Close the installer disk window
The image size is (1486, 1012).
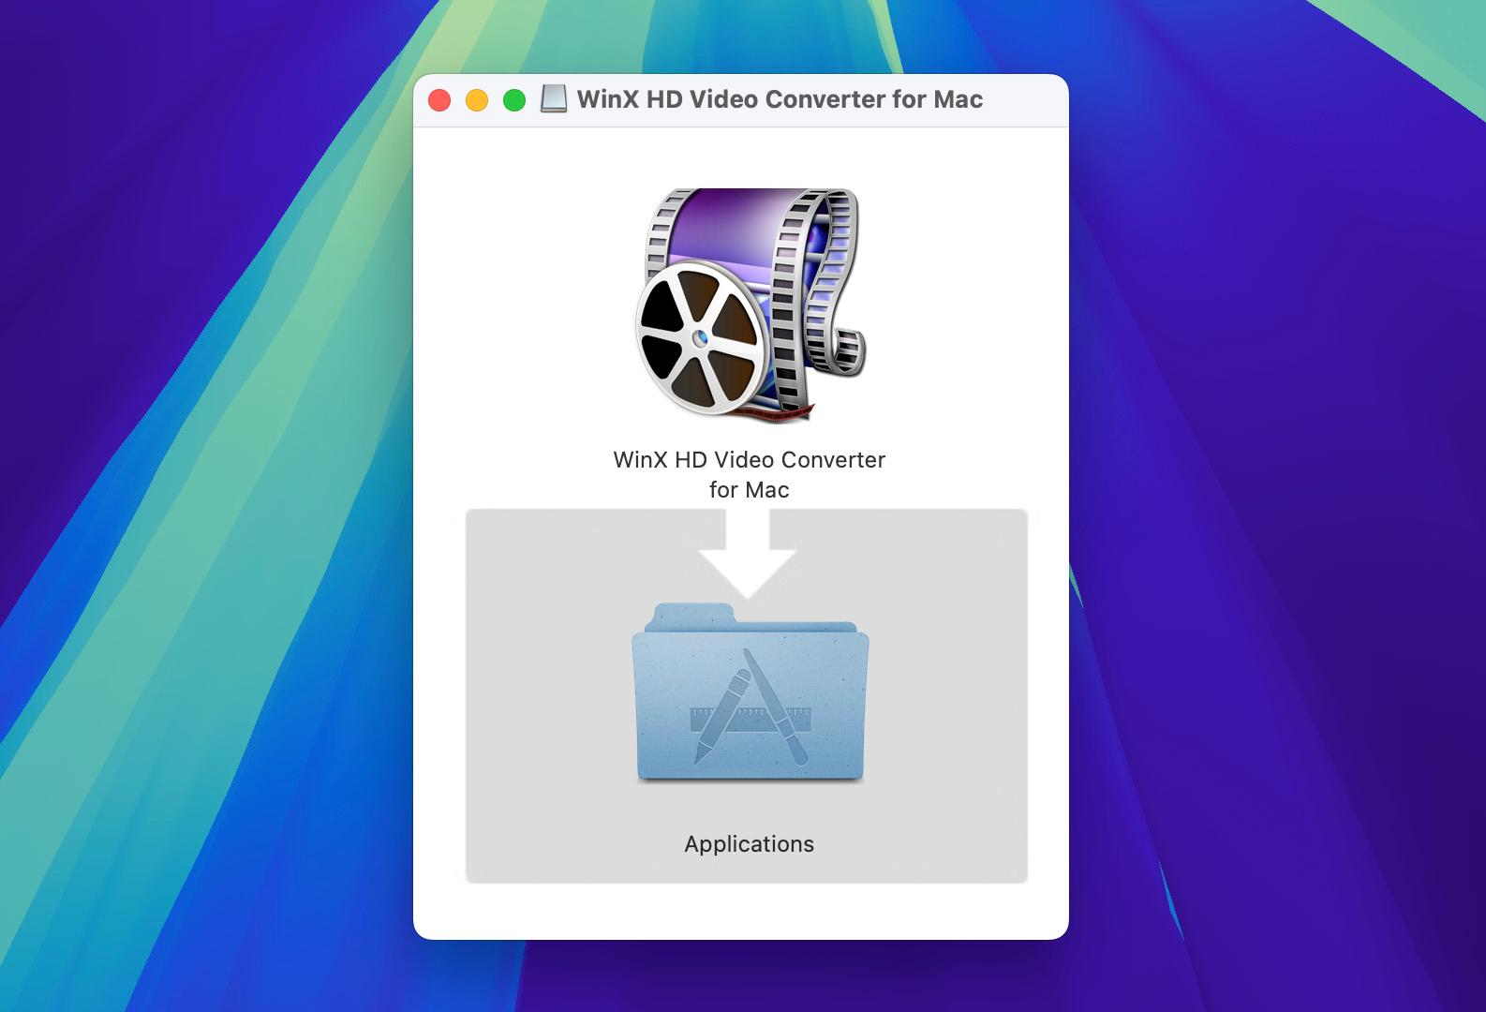pos(439,100)
